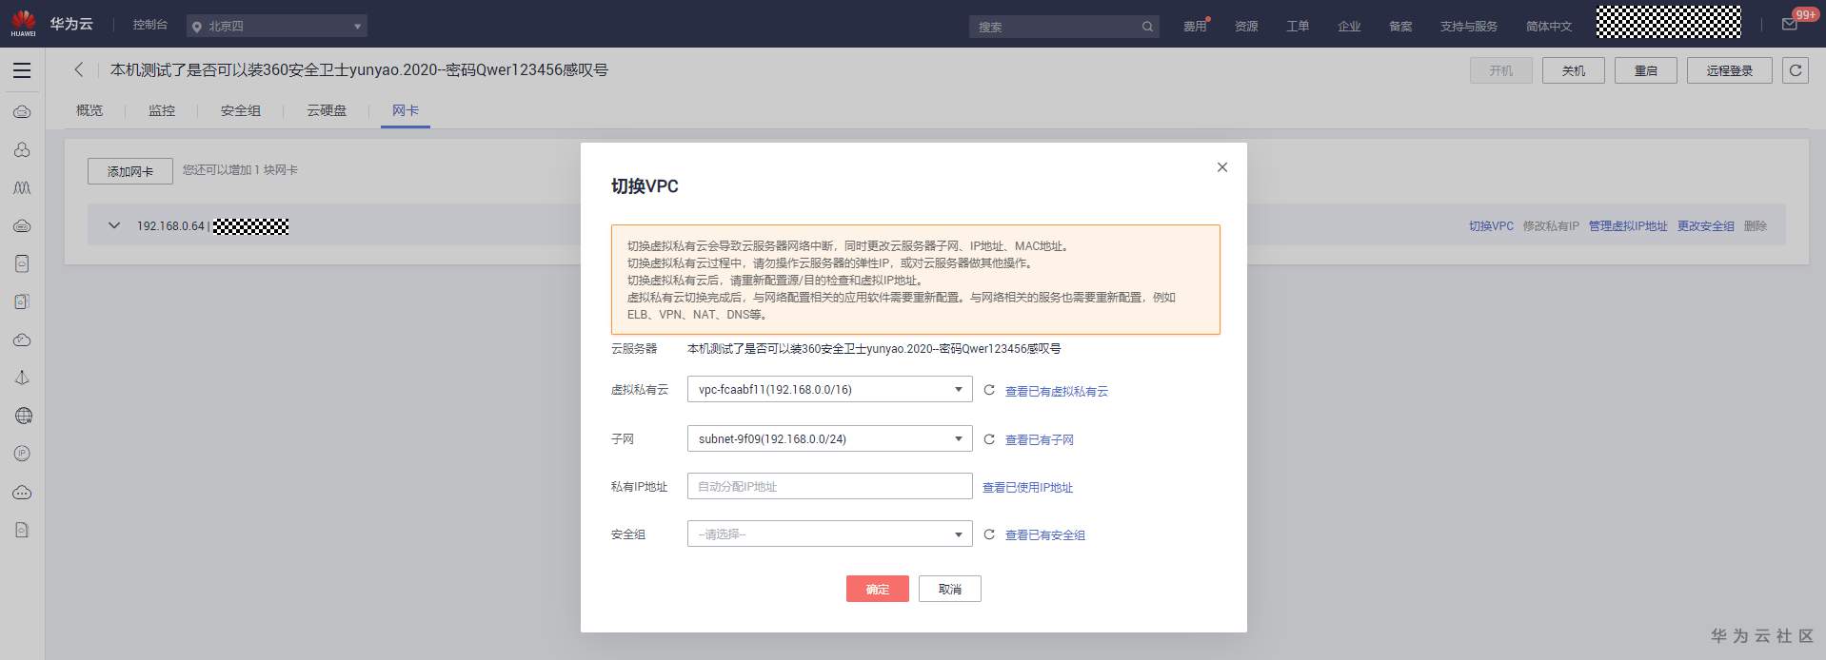Open the hamburger menu in the sidebar
1826x660 pixels.
tap(22, 70)
